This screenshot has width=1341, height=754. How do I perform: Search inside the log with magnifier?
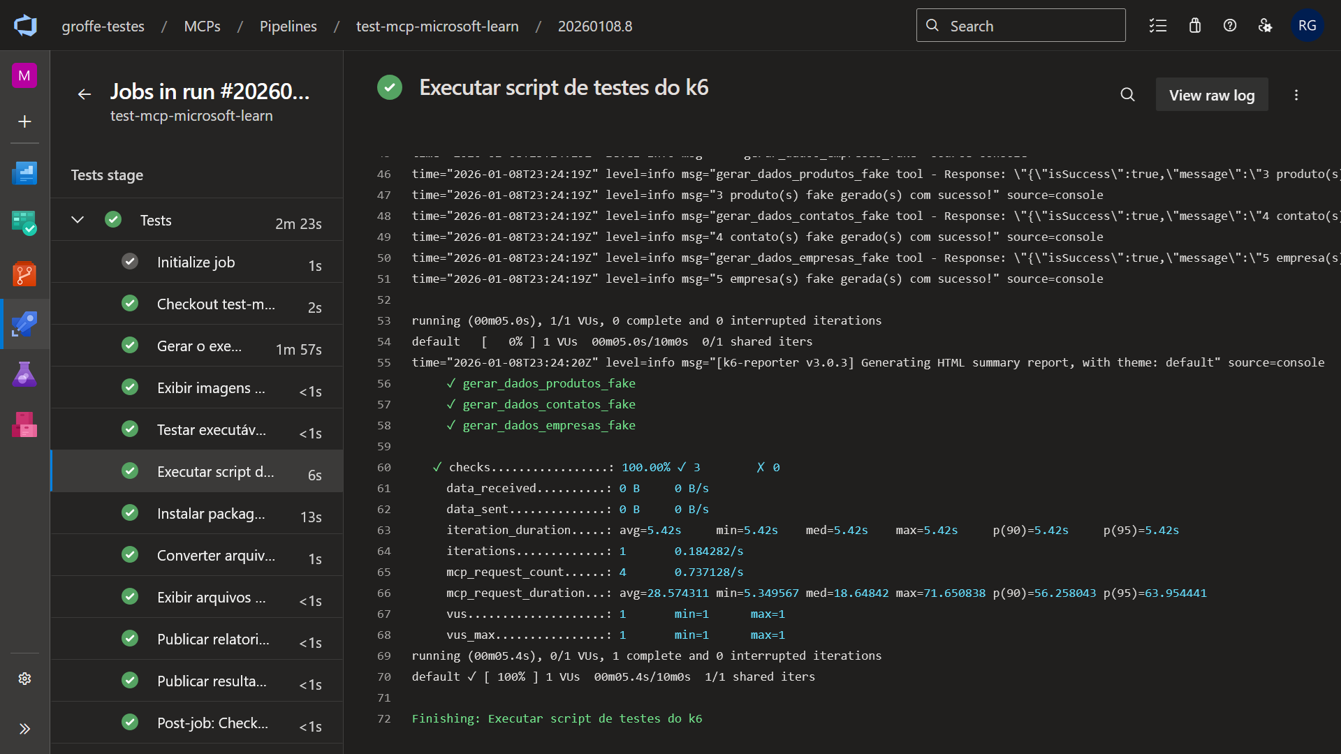(x=1127, y=95)
